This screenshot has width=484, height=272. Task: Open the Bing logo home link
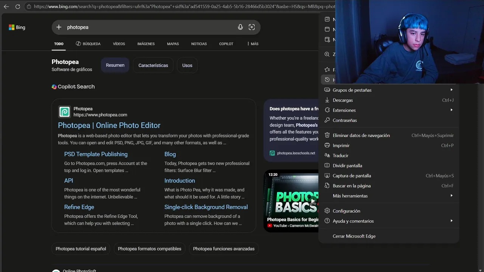point(17,27)
